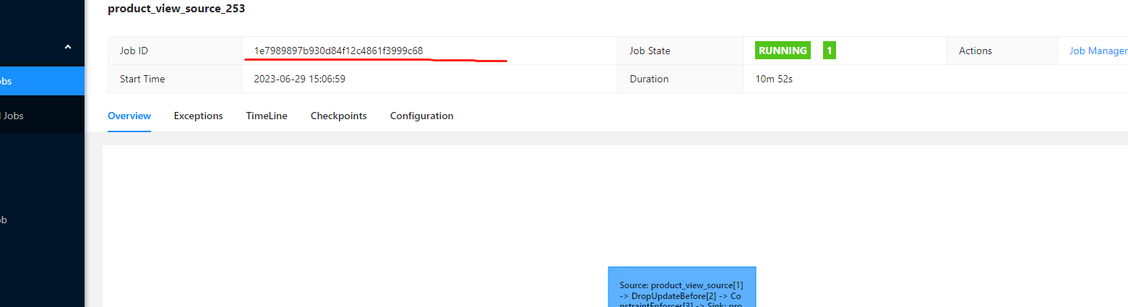View the Configuration tab

click(x=422, y=116)
